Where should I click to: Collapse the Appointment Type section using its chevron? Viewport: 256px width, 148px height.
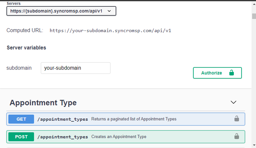233,102
